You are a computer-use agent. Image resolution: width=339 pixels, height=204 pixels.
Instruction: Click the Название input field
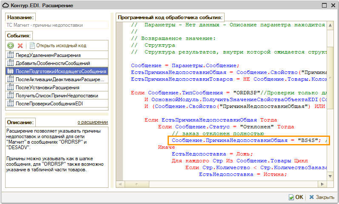(57, 25)
